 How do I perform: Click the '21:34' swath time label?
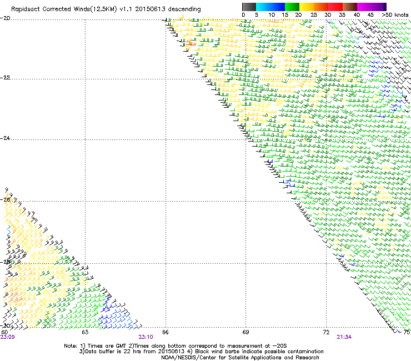(344, 337)
